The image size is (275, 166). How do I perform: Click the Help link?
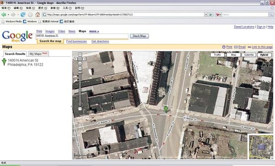coord(270,27)
